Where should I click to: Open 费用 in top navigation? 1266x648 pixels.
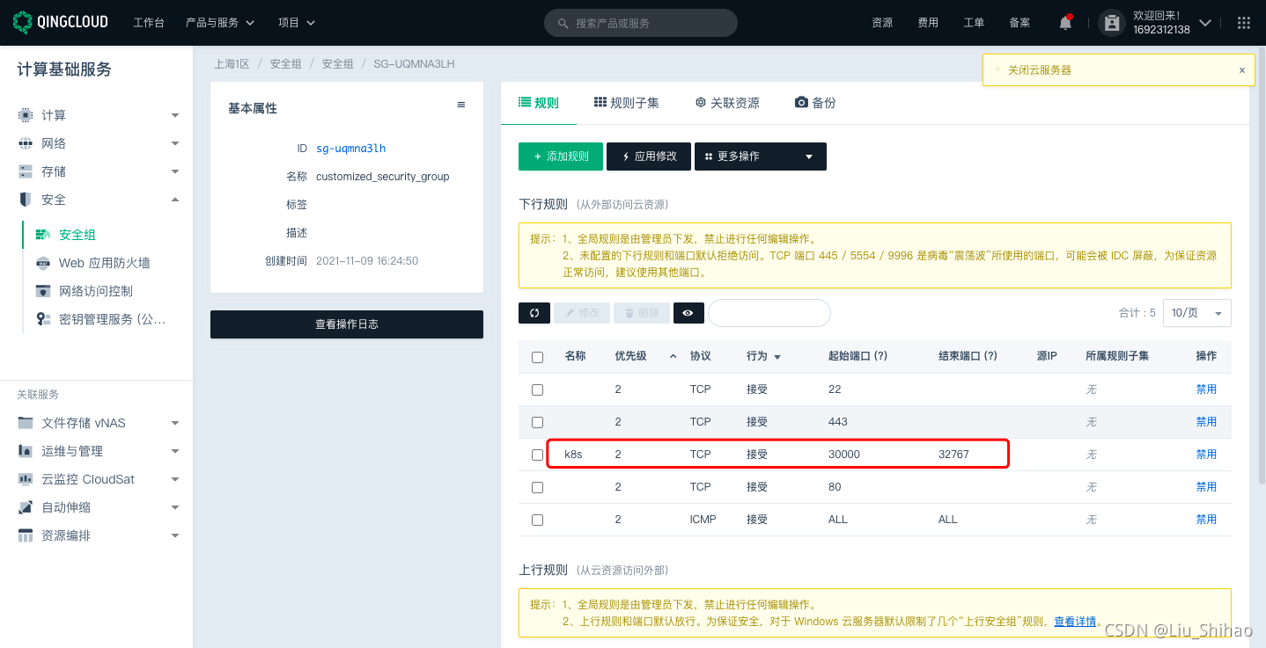[928, 23]
